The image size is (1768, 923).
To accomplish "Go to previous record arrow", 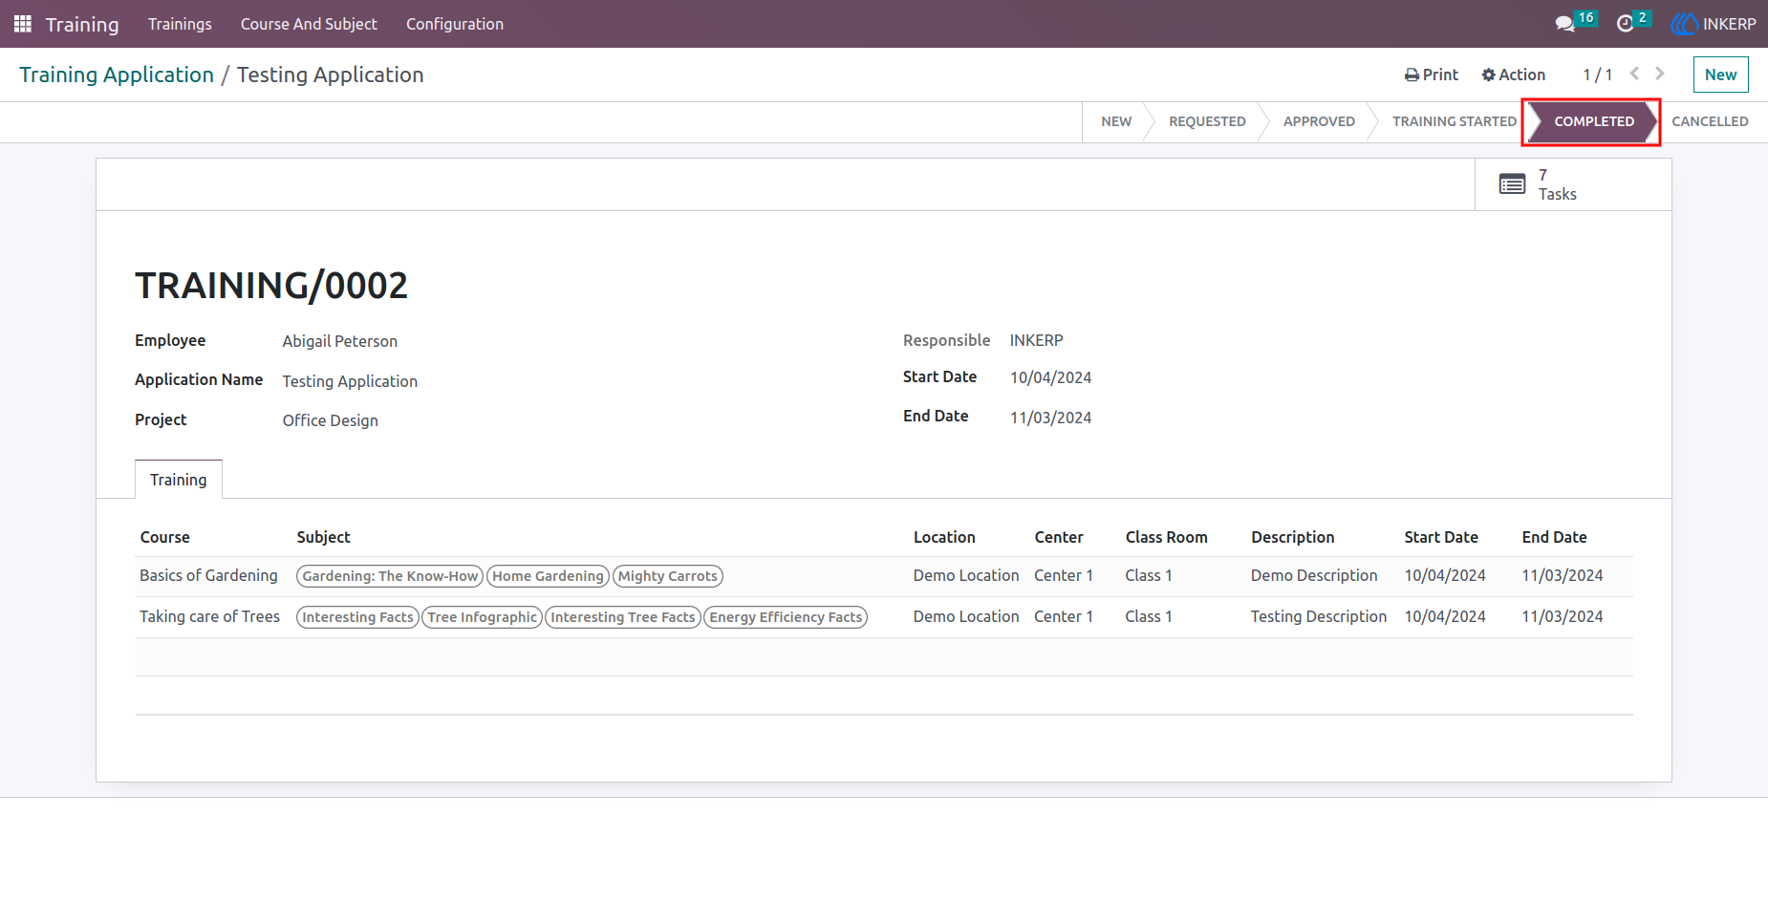I will click(x=1634, y=74).
